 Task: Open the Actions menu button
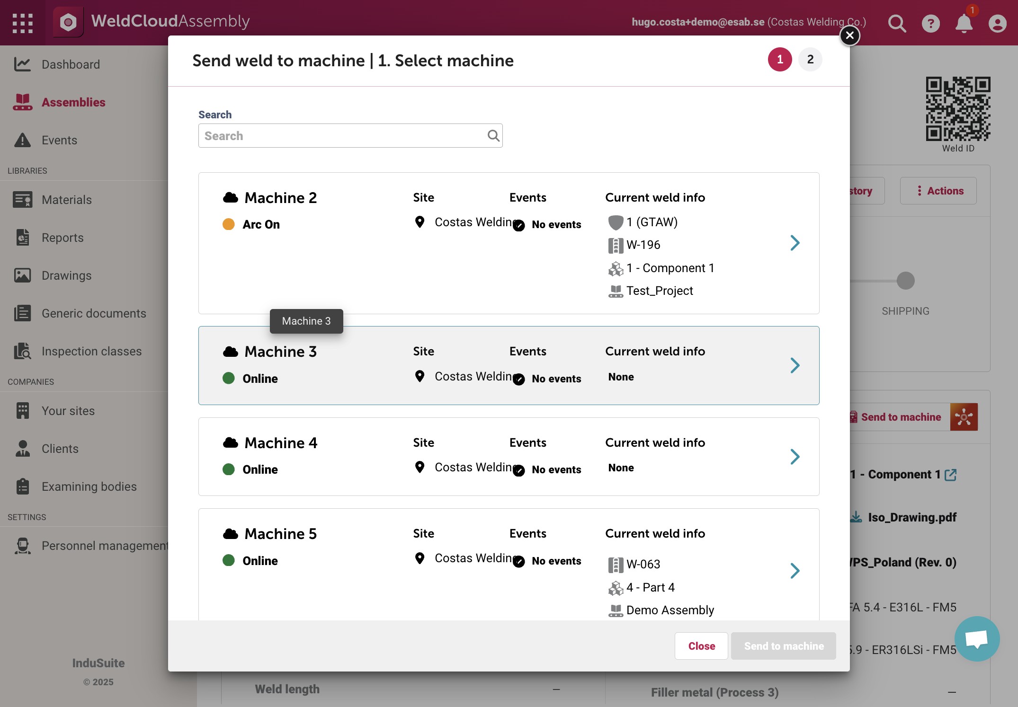pyautogui.click(x=938, y=191)
